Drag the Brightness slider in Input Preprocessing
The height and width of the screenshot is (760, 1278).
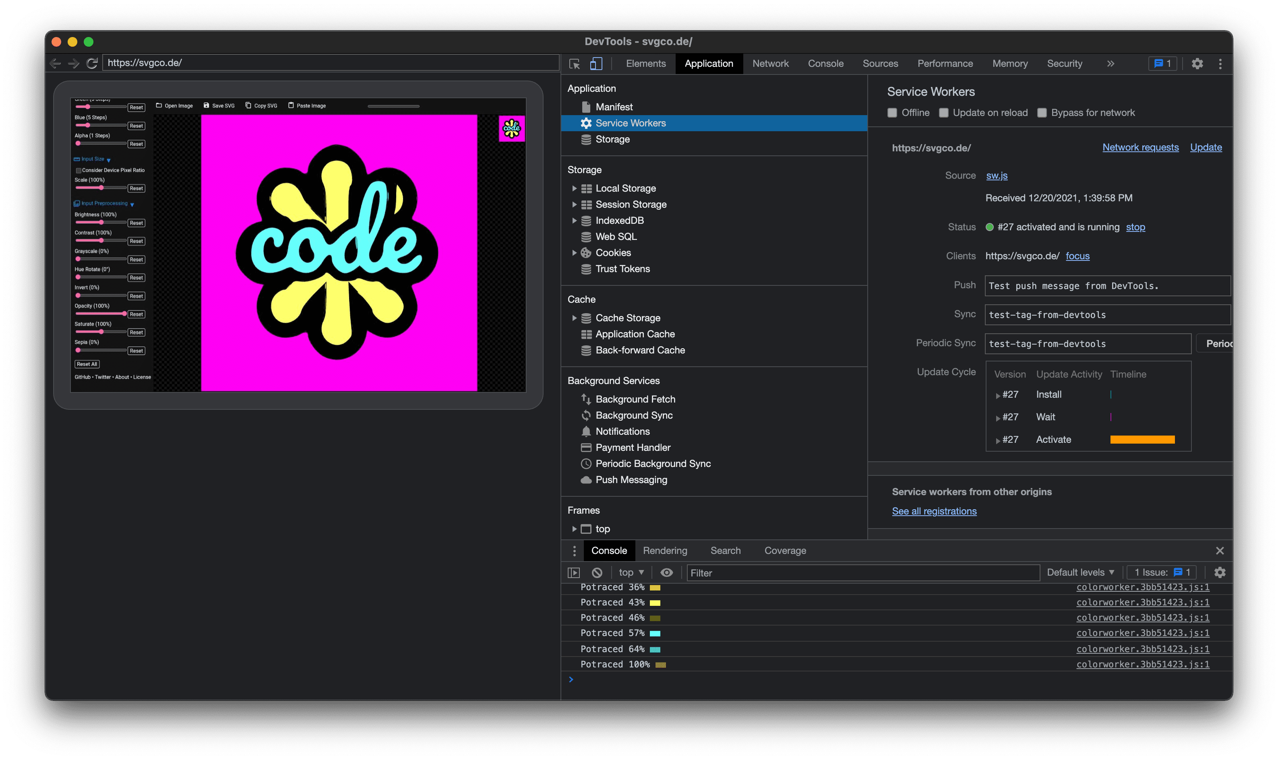point(101,223)
